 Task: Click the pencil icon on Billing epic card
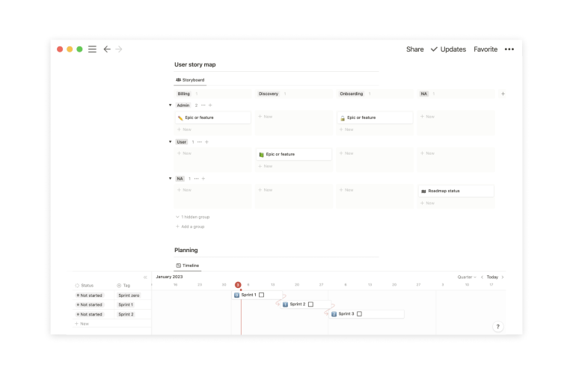(180, 118)
